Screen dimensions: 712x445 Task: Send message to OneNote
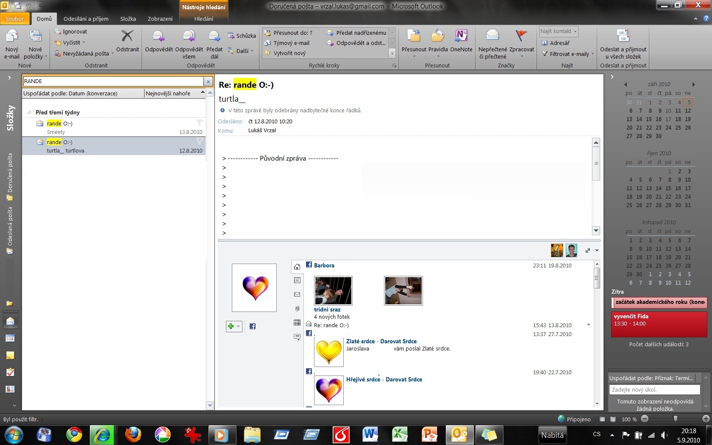tap(461, 42)
